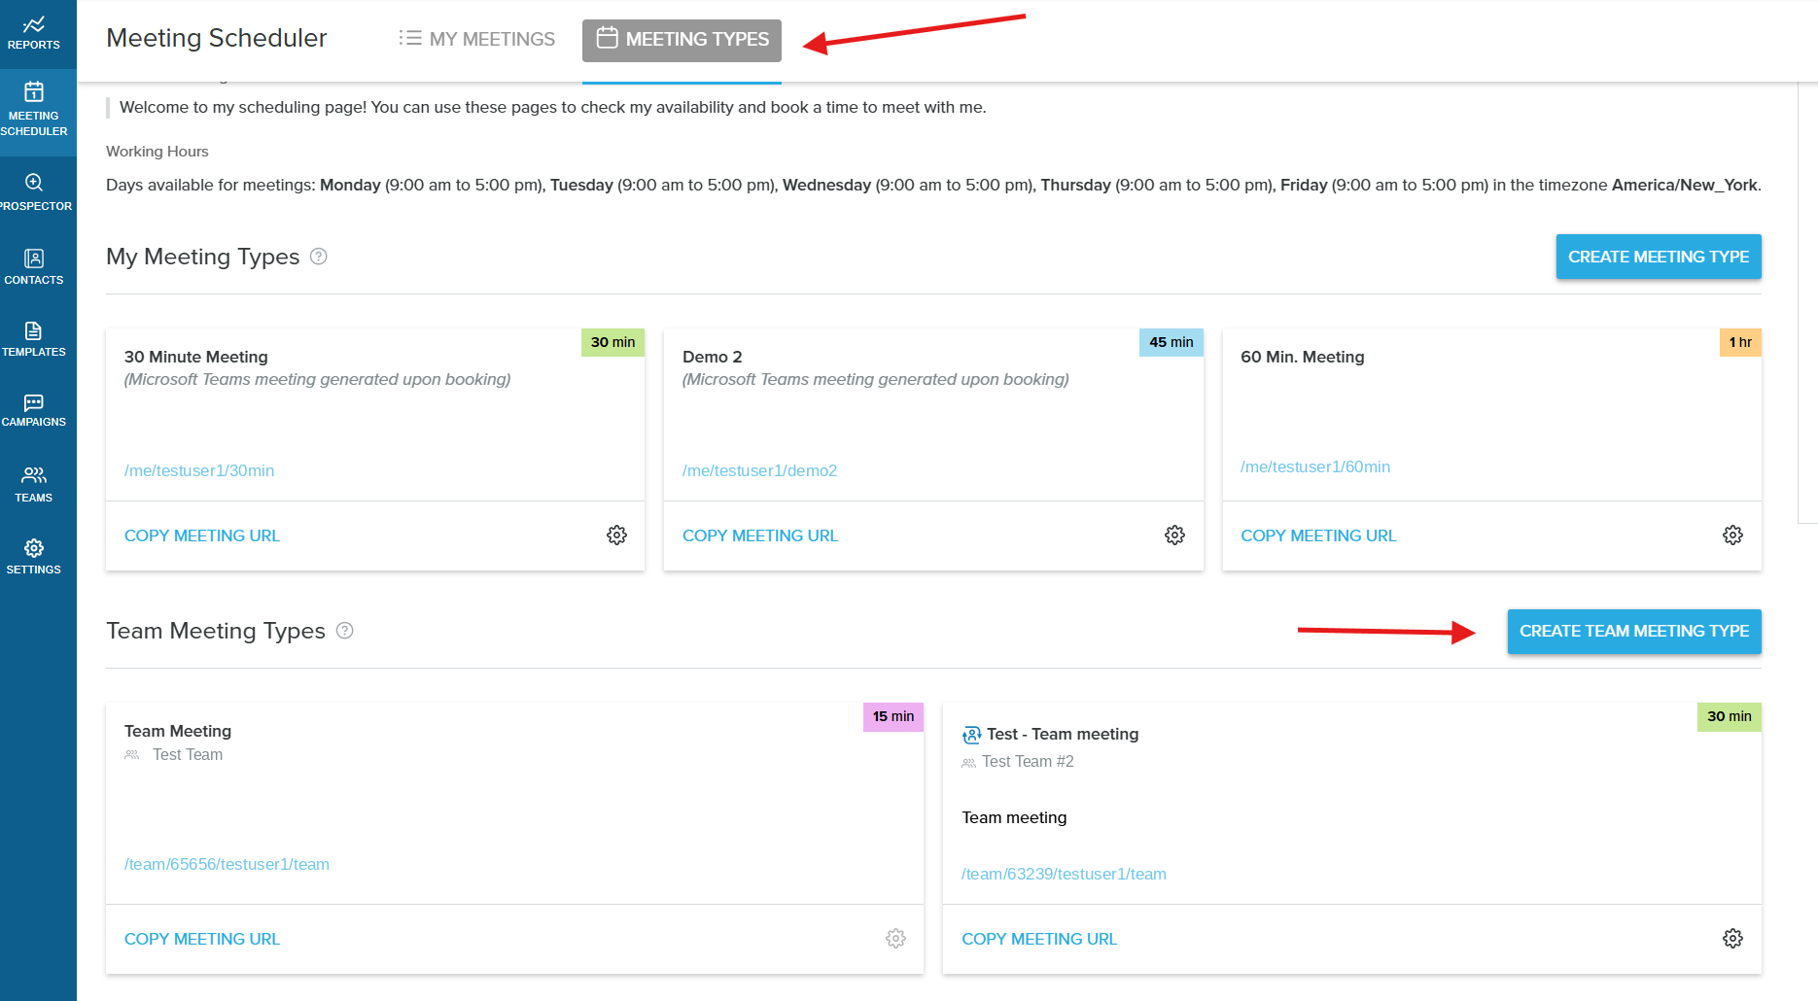Copy meeting URL for 60 Min. Meeting
The height and width of the screenshot is (1001, 1818).
[x=1318, y=536]
